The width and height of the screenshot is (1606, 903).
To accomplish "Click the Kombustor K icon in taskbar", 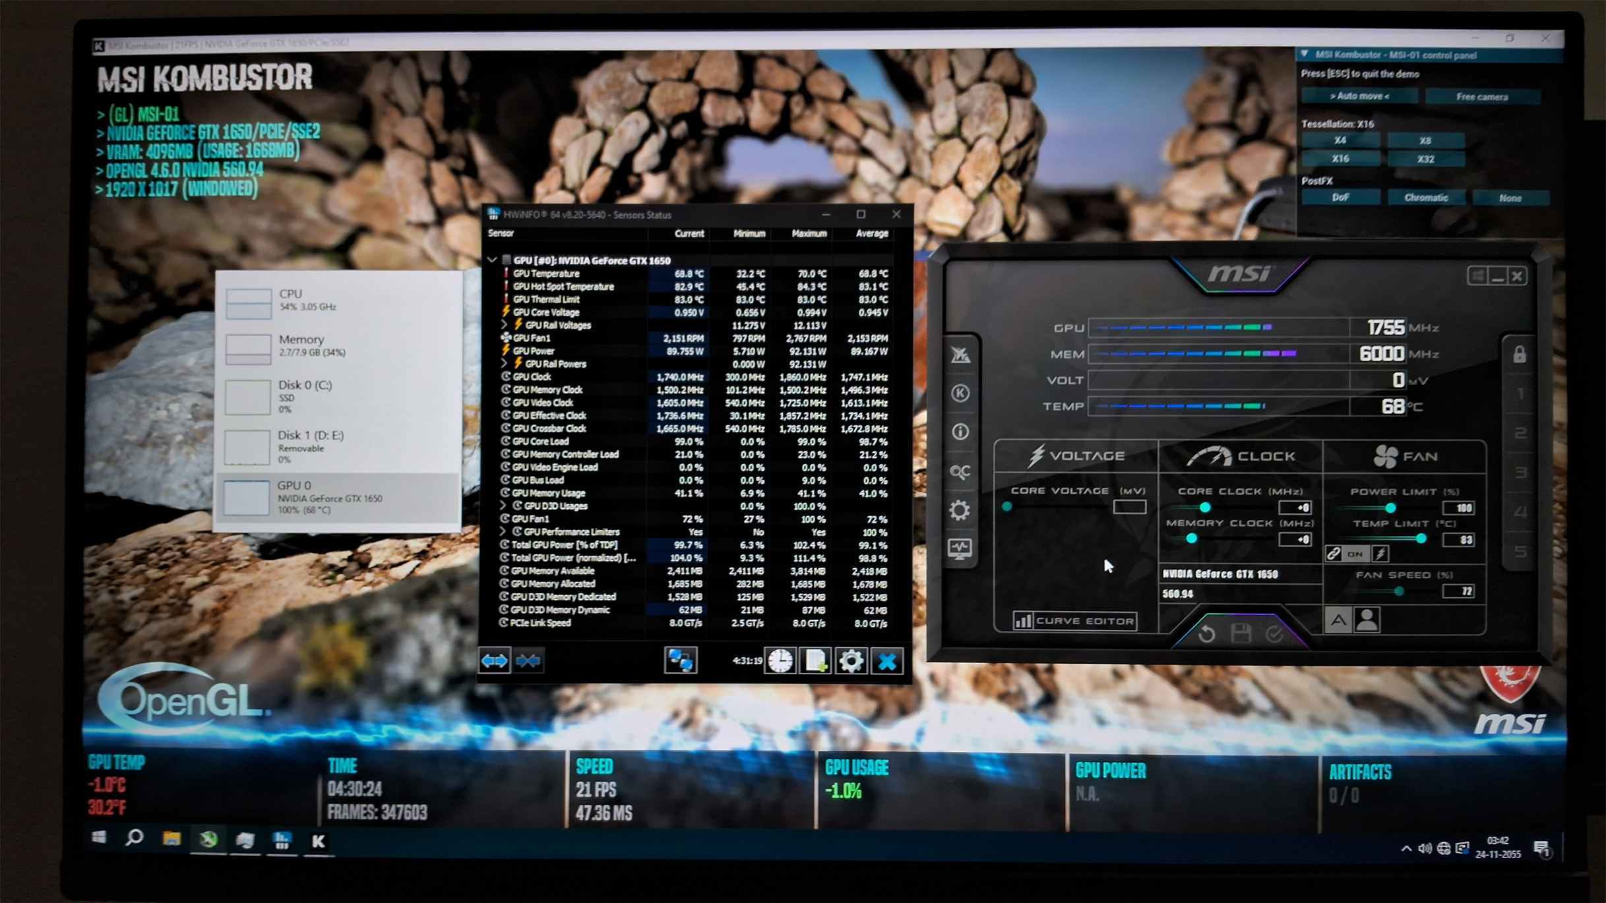I will (319, 841).
